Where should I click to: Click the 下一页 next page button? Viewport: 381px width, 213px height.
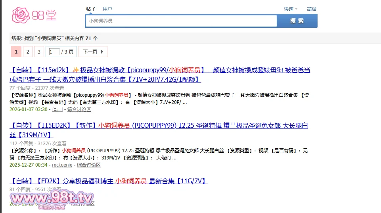click(x=93, y=52)
